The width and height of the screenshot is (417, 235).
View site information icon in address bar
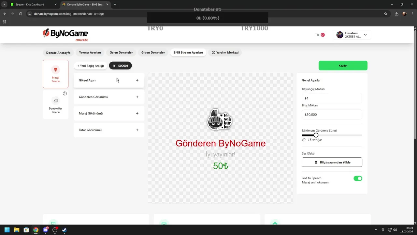(30, 14)
